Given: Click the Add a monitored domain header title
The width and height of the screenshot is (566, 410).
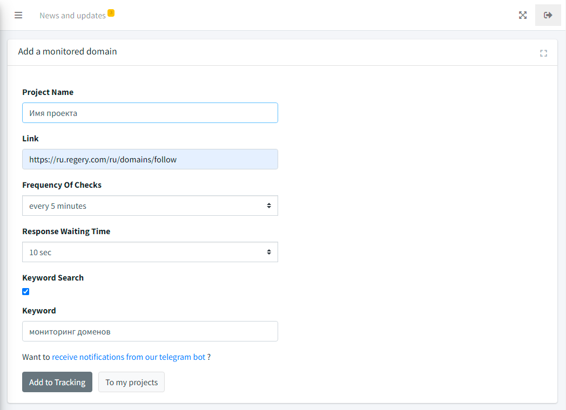Looking at the screenshot, I should pos(68,52).
